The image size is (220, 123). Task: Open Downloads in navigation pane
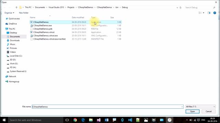coord(15,40)
